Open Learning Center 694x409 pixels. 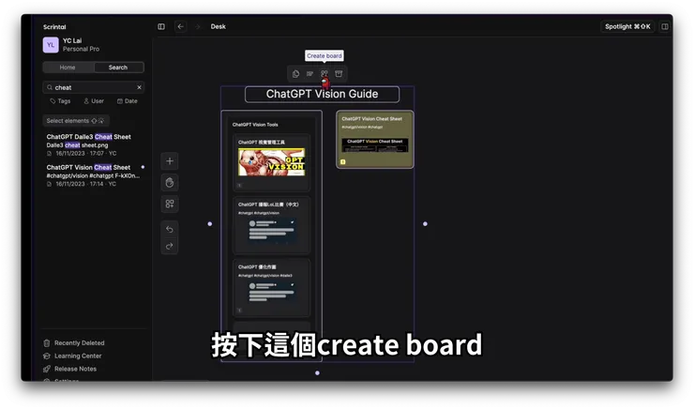point(72,356)
